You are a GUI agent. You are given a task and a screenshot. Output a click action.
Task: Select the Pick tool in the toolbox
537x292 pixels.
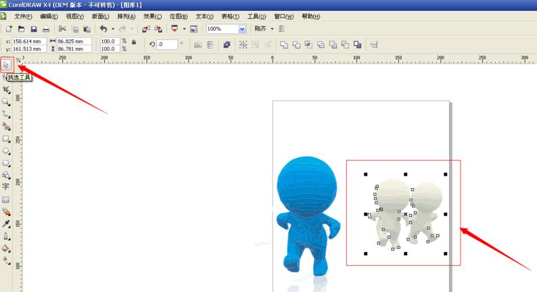tap(7, 65)
